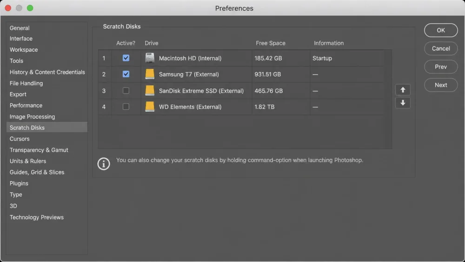Select Scratch Disks in sidebar
Image resolution: width=465 pixels, height=262 pixels.
pyautogui.click(x=47, y=128)
